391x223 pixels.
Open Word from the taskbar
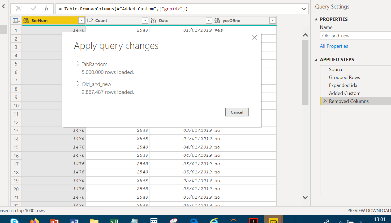(x=74, y=221)
